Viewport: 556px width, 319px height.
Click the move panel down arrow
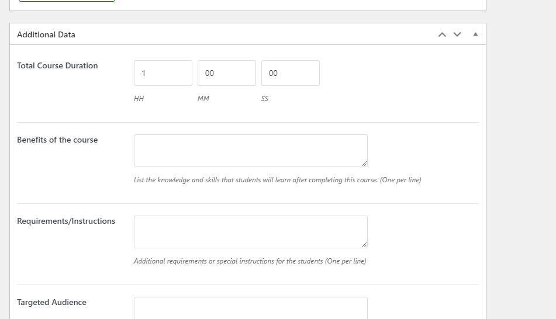(x=457, y=34)
